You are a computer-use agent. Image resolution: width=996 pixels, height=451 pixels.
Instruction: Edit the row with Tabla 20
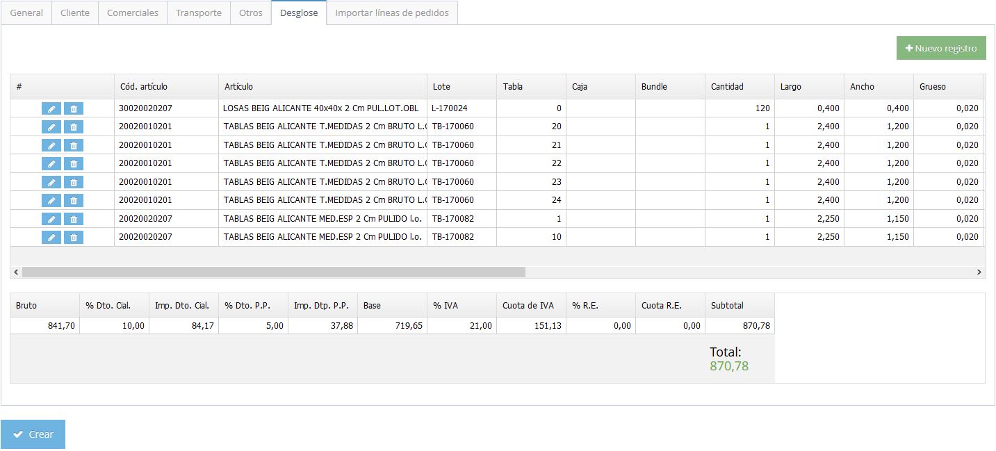point(51,126)
